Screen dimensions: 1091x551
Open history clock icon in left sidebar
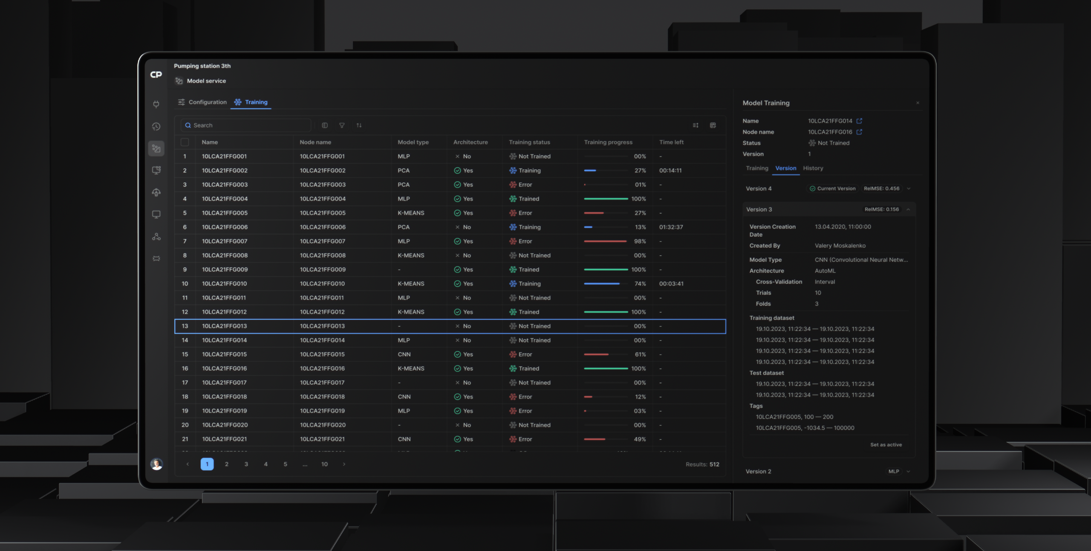156,127
